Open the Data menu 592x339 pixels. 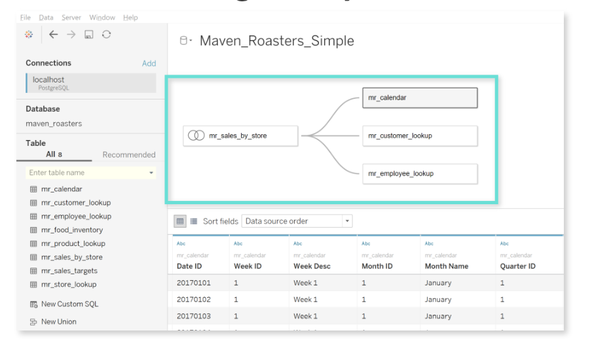click(46, 18)
